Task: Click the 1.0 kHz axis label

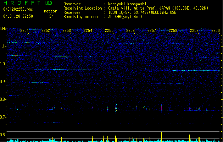Action: coord(3,64)
